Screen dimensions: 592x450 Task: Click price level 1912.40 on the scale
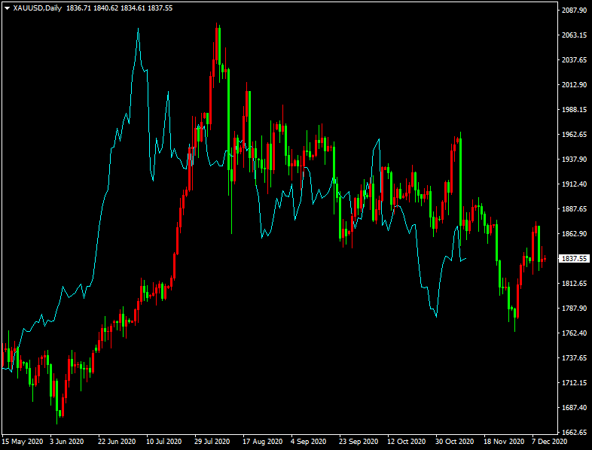coord(574,184)
